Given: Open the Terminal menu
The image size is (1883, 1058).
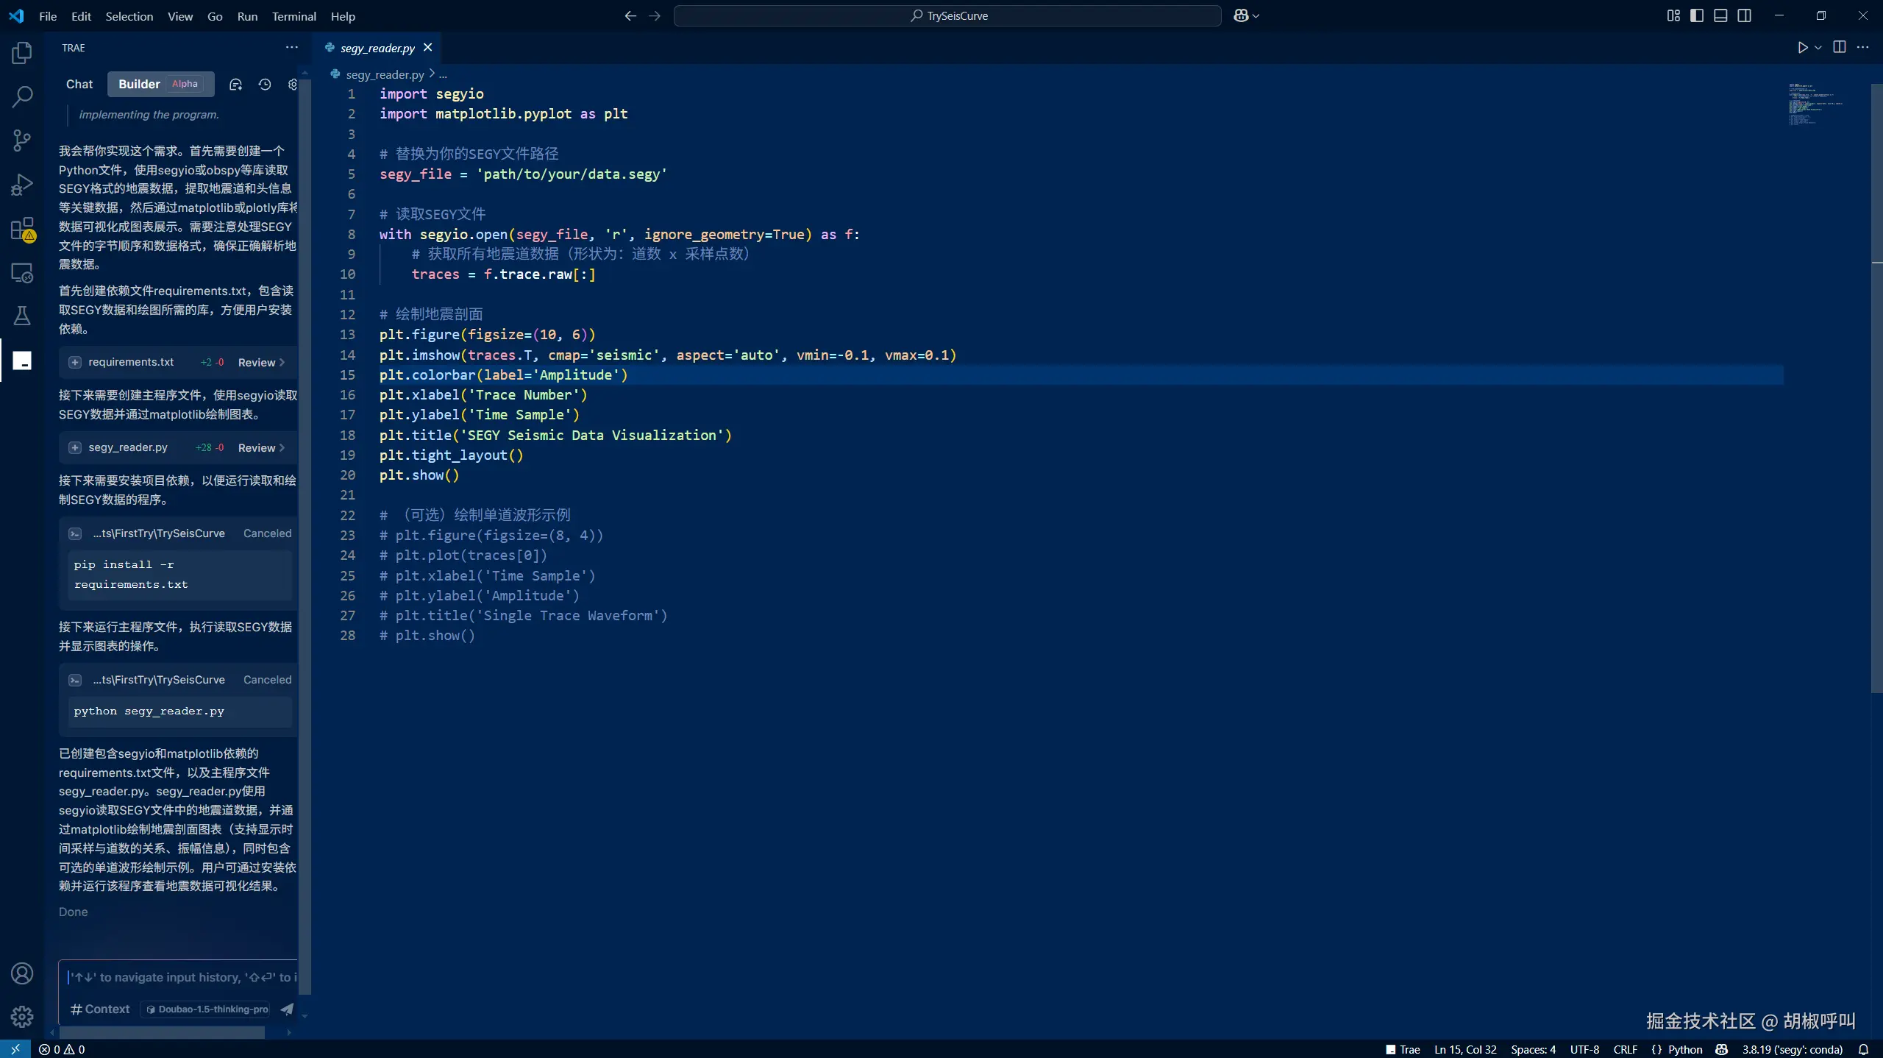Looking at the screenshot, I should [x=293, y=16].
